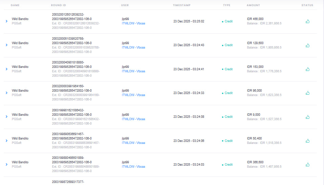Image resolution: width=324 pixels, height=185 pixels.
Task: Click amount IDR 456,000
Action: (x=255, y=19)
